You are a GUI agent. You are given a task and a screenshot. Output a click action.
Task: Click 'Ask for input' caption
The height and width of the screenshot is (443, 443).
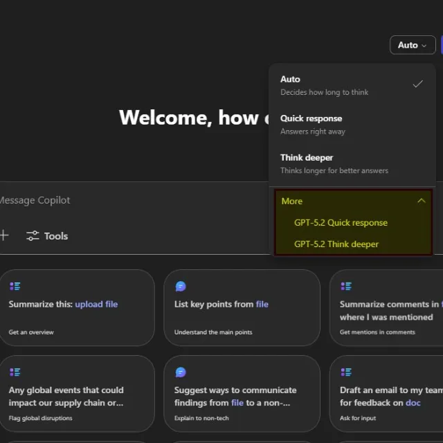pyautogui.click(x=358, y=418)
